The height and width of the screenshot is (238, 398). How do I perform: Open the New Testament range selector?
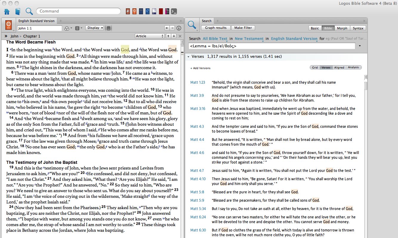[249, 39]
